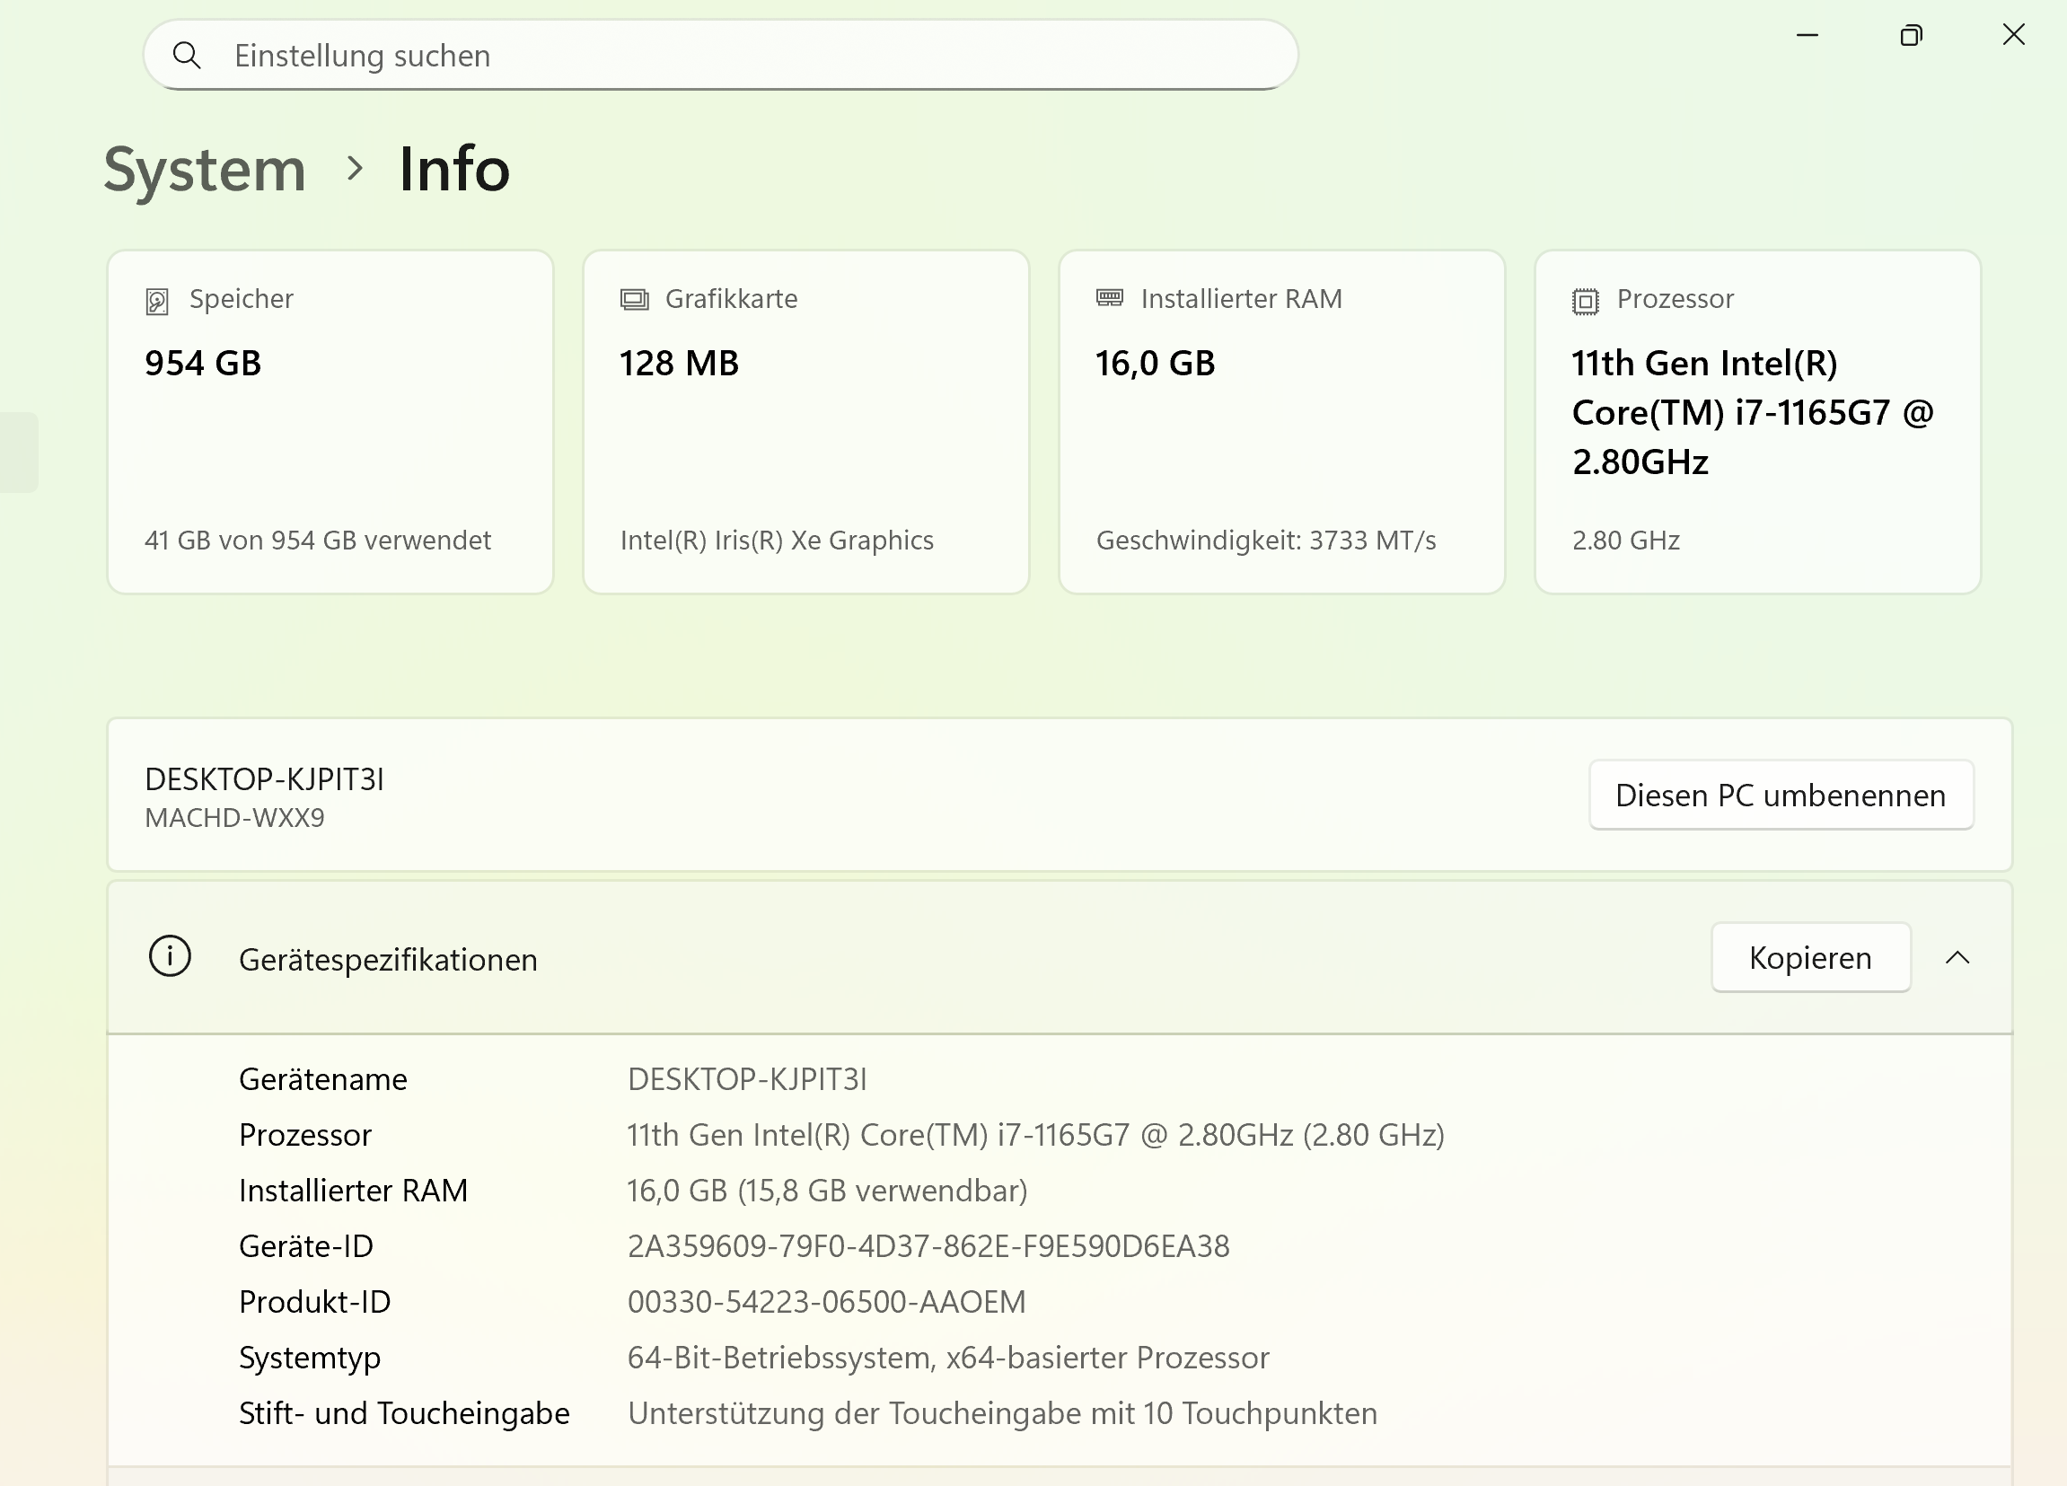Open the Speicher 954 GB card
This screenshot has height=1486, width=2067.
tap(330, 422)
